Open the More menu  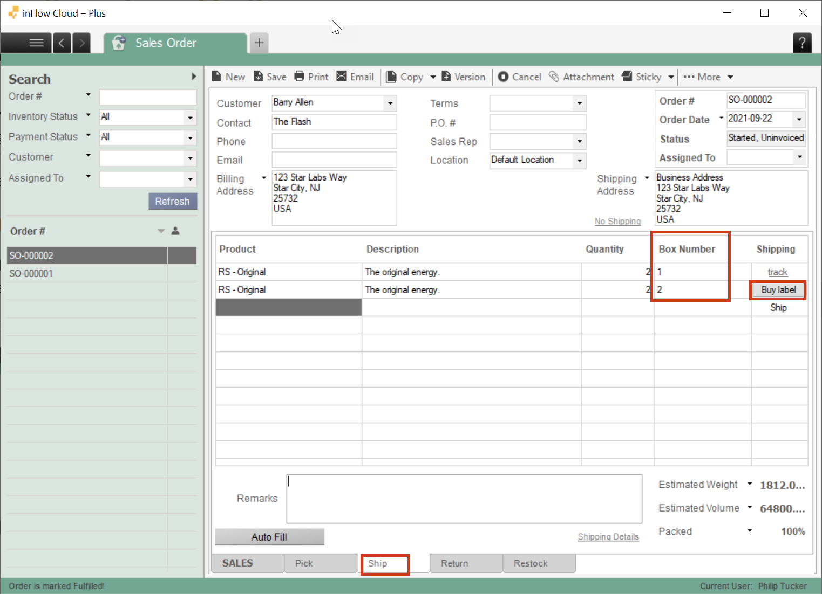pyautogui.click(x=708, y=77)
